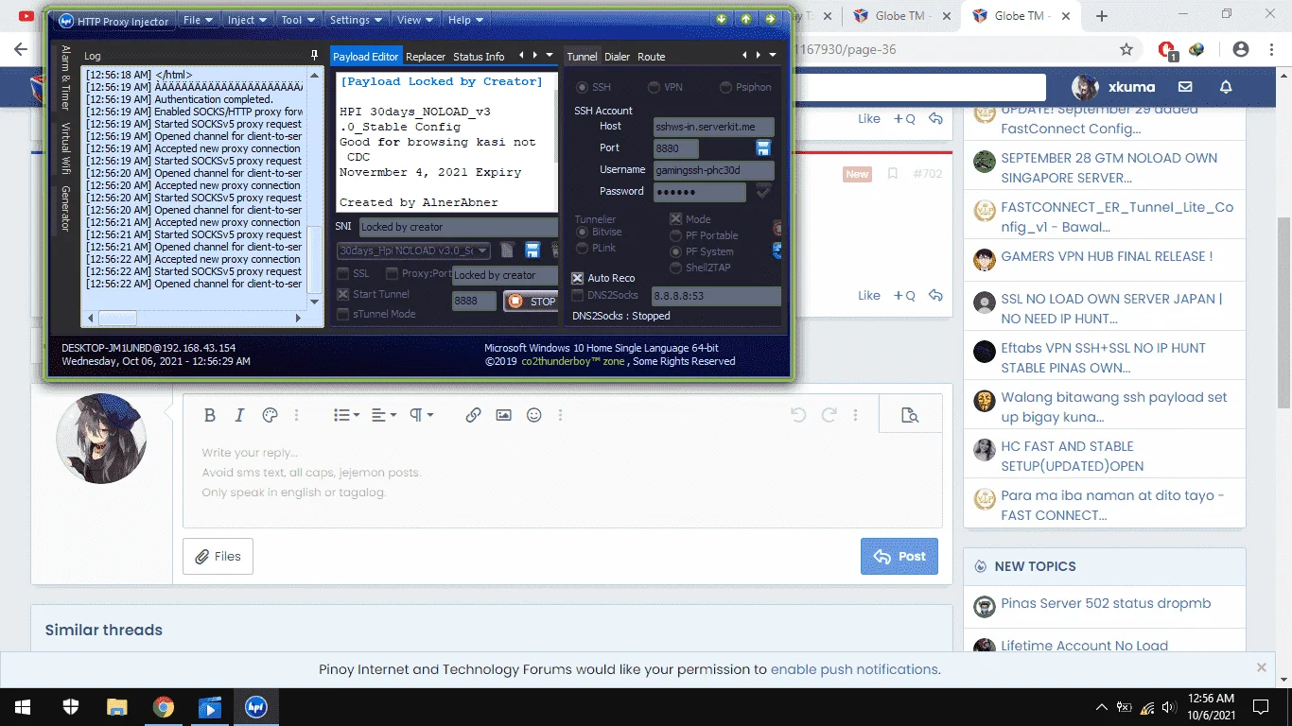Open the Inject dropdown menu

248,20
